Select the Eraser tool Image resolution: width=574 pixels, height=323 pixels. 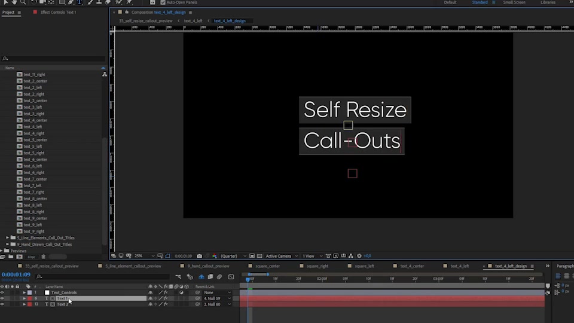pyautogui.click(x=108, y=2)
